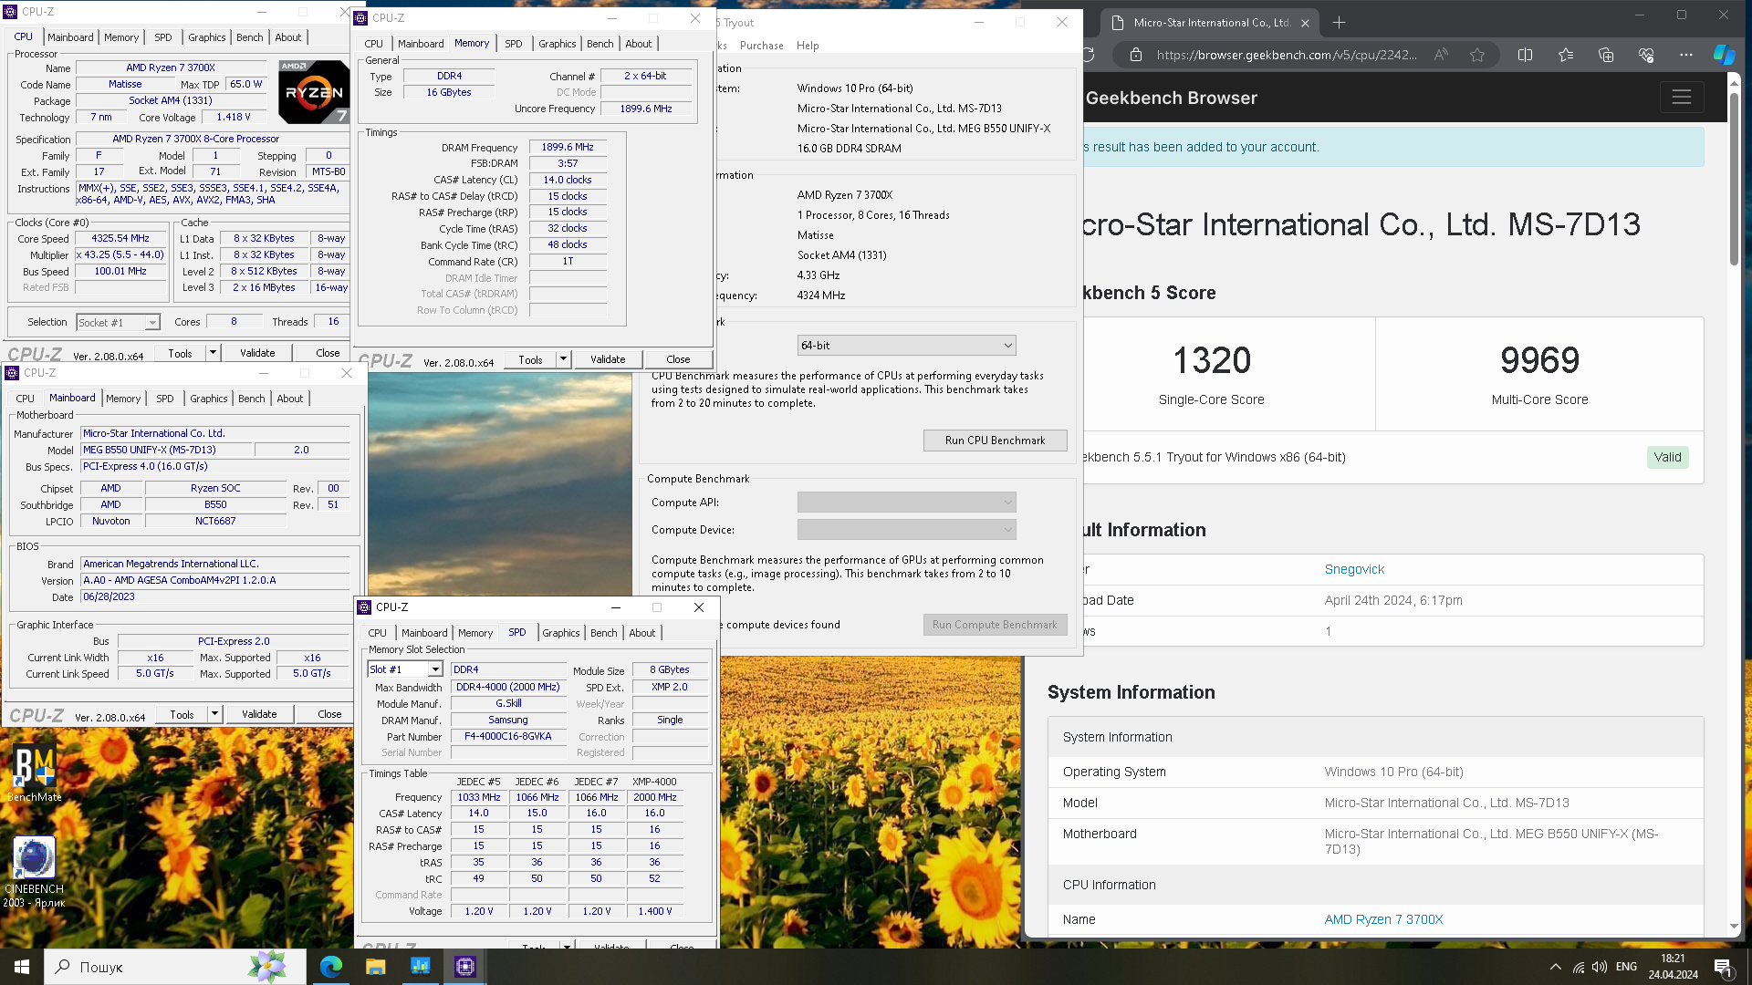Open the Compute API dropdown
1752x985 pixels.
[x=906, y=503]
